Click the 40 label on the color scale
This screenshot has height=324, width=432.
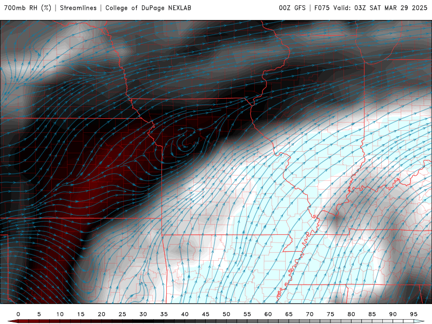click(185, 314)
